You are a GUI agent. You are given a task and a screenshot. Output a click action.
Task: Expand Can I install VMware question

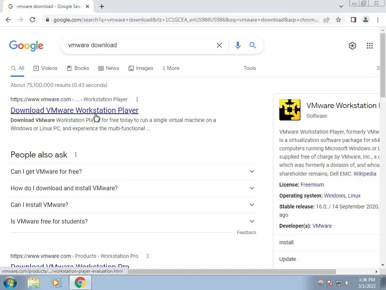point(133,205)
